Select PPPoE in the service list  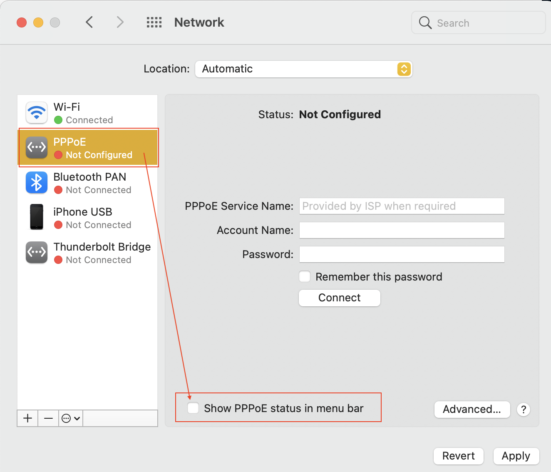click(x=87, y=148)
